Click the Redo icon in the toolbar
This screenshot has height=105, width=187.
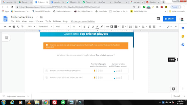(10, 27)
